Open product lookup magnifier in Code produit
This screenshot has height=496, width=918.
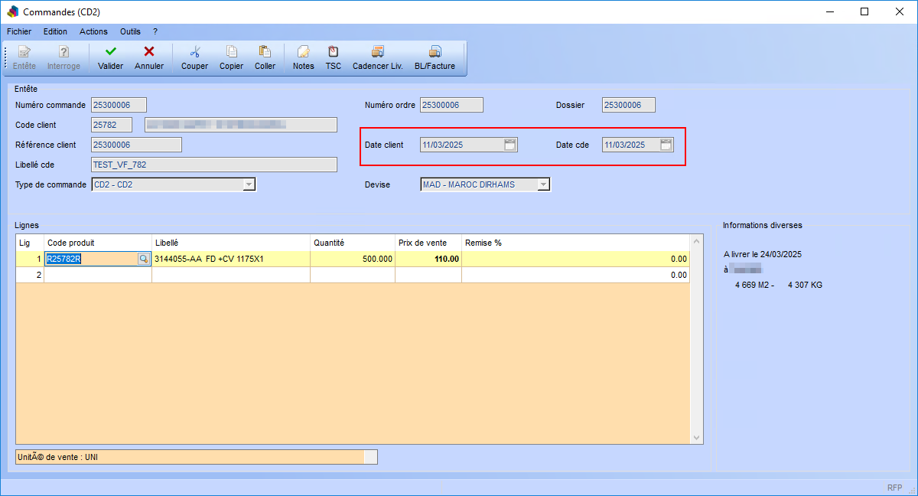143,259
